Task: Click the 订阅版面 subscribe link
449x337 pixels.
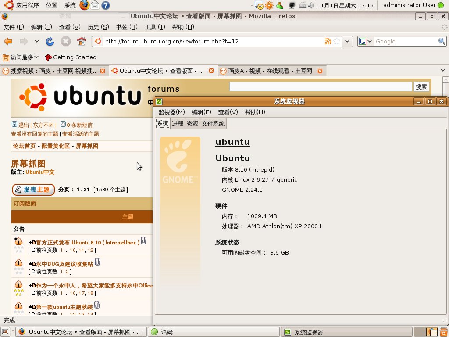Action: [25, 204]
